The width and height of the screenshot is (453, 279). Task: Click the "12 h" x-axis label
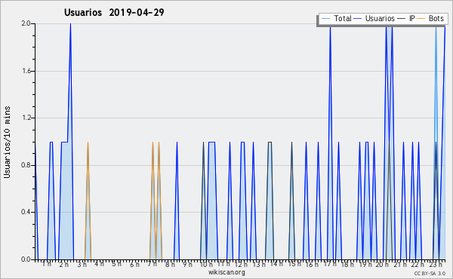tap(241, 264)
